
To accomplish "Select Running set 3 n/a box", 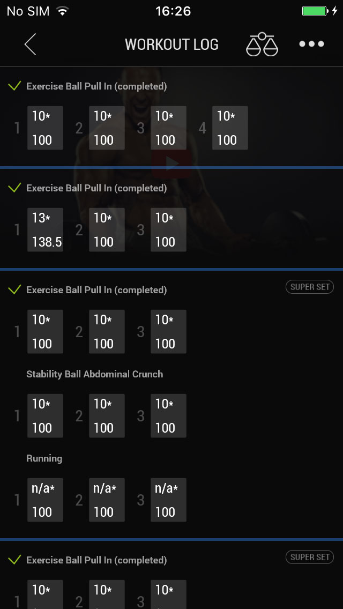I will [x=168, y=500].
